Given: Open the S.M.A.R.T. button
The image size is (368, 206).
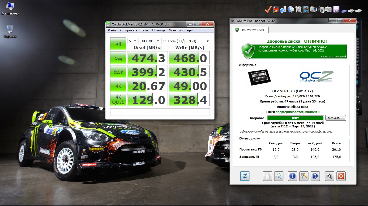Looking at the screenshot, I should click(336, 118).
